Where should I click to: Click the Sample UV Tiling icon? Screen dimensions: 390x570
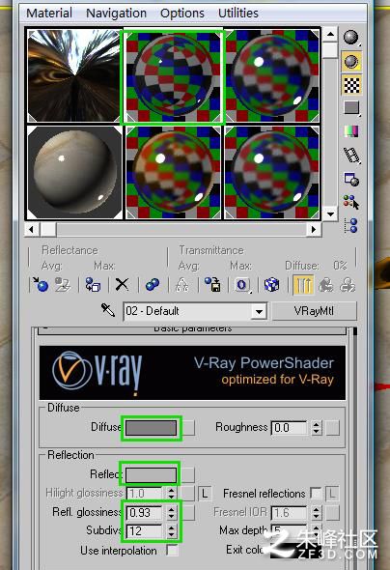(x=351, y=108)
